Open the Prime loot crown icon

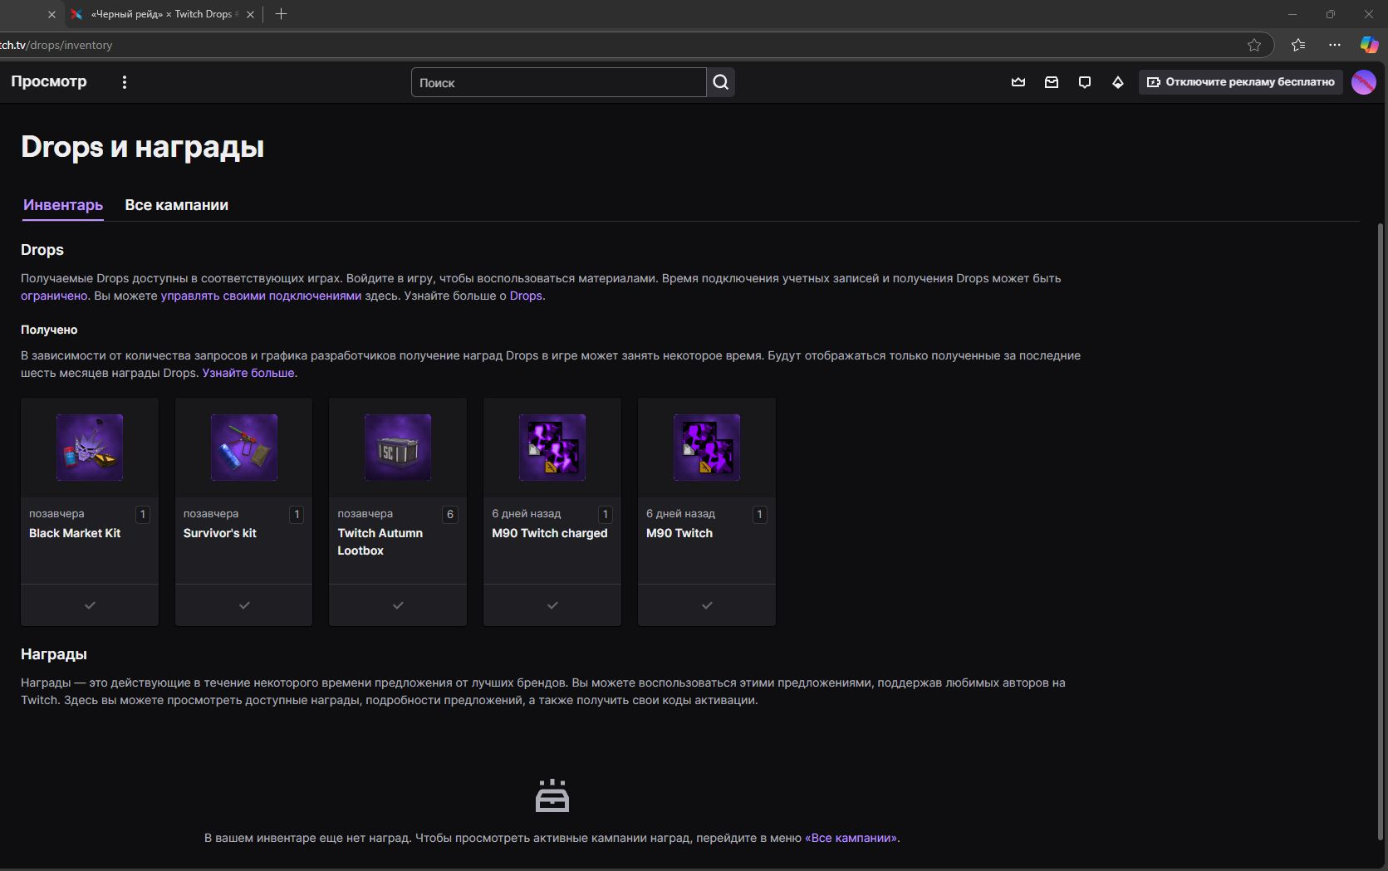1018,82
